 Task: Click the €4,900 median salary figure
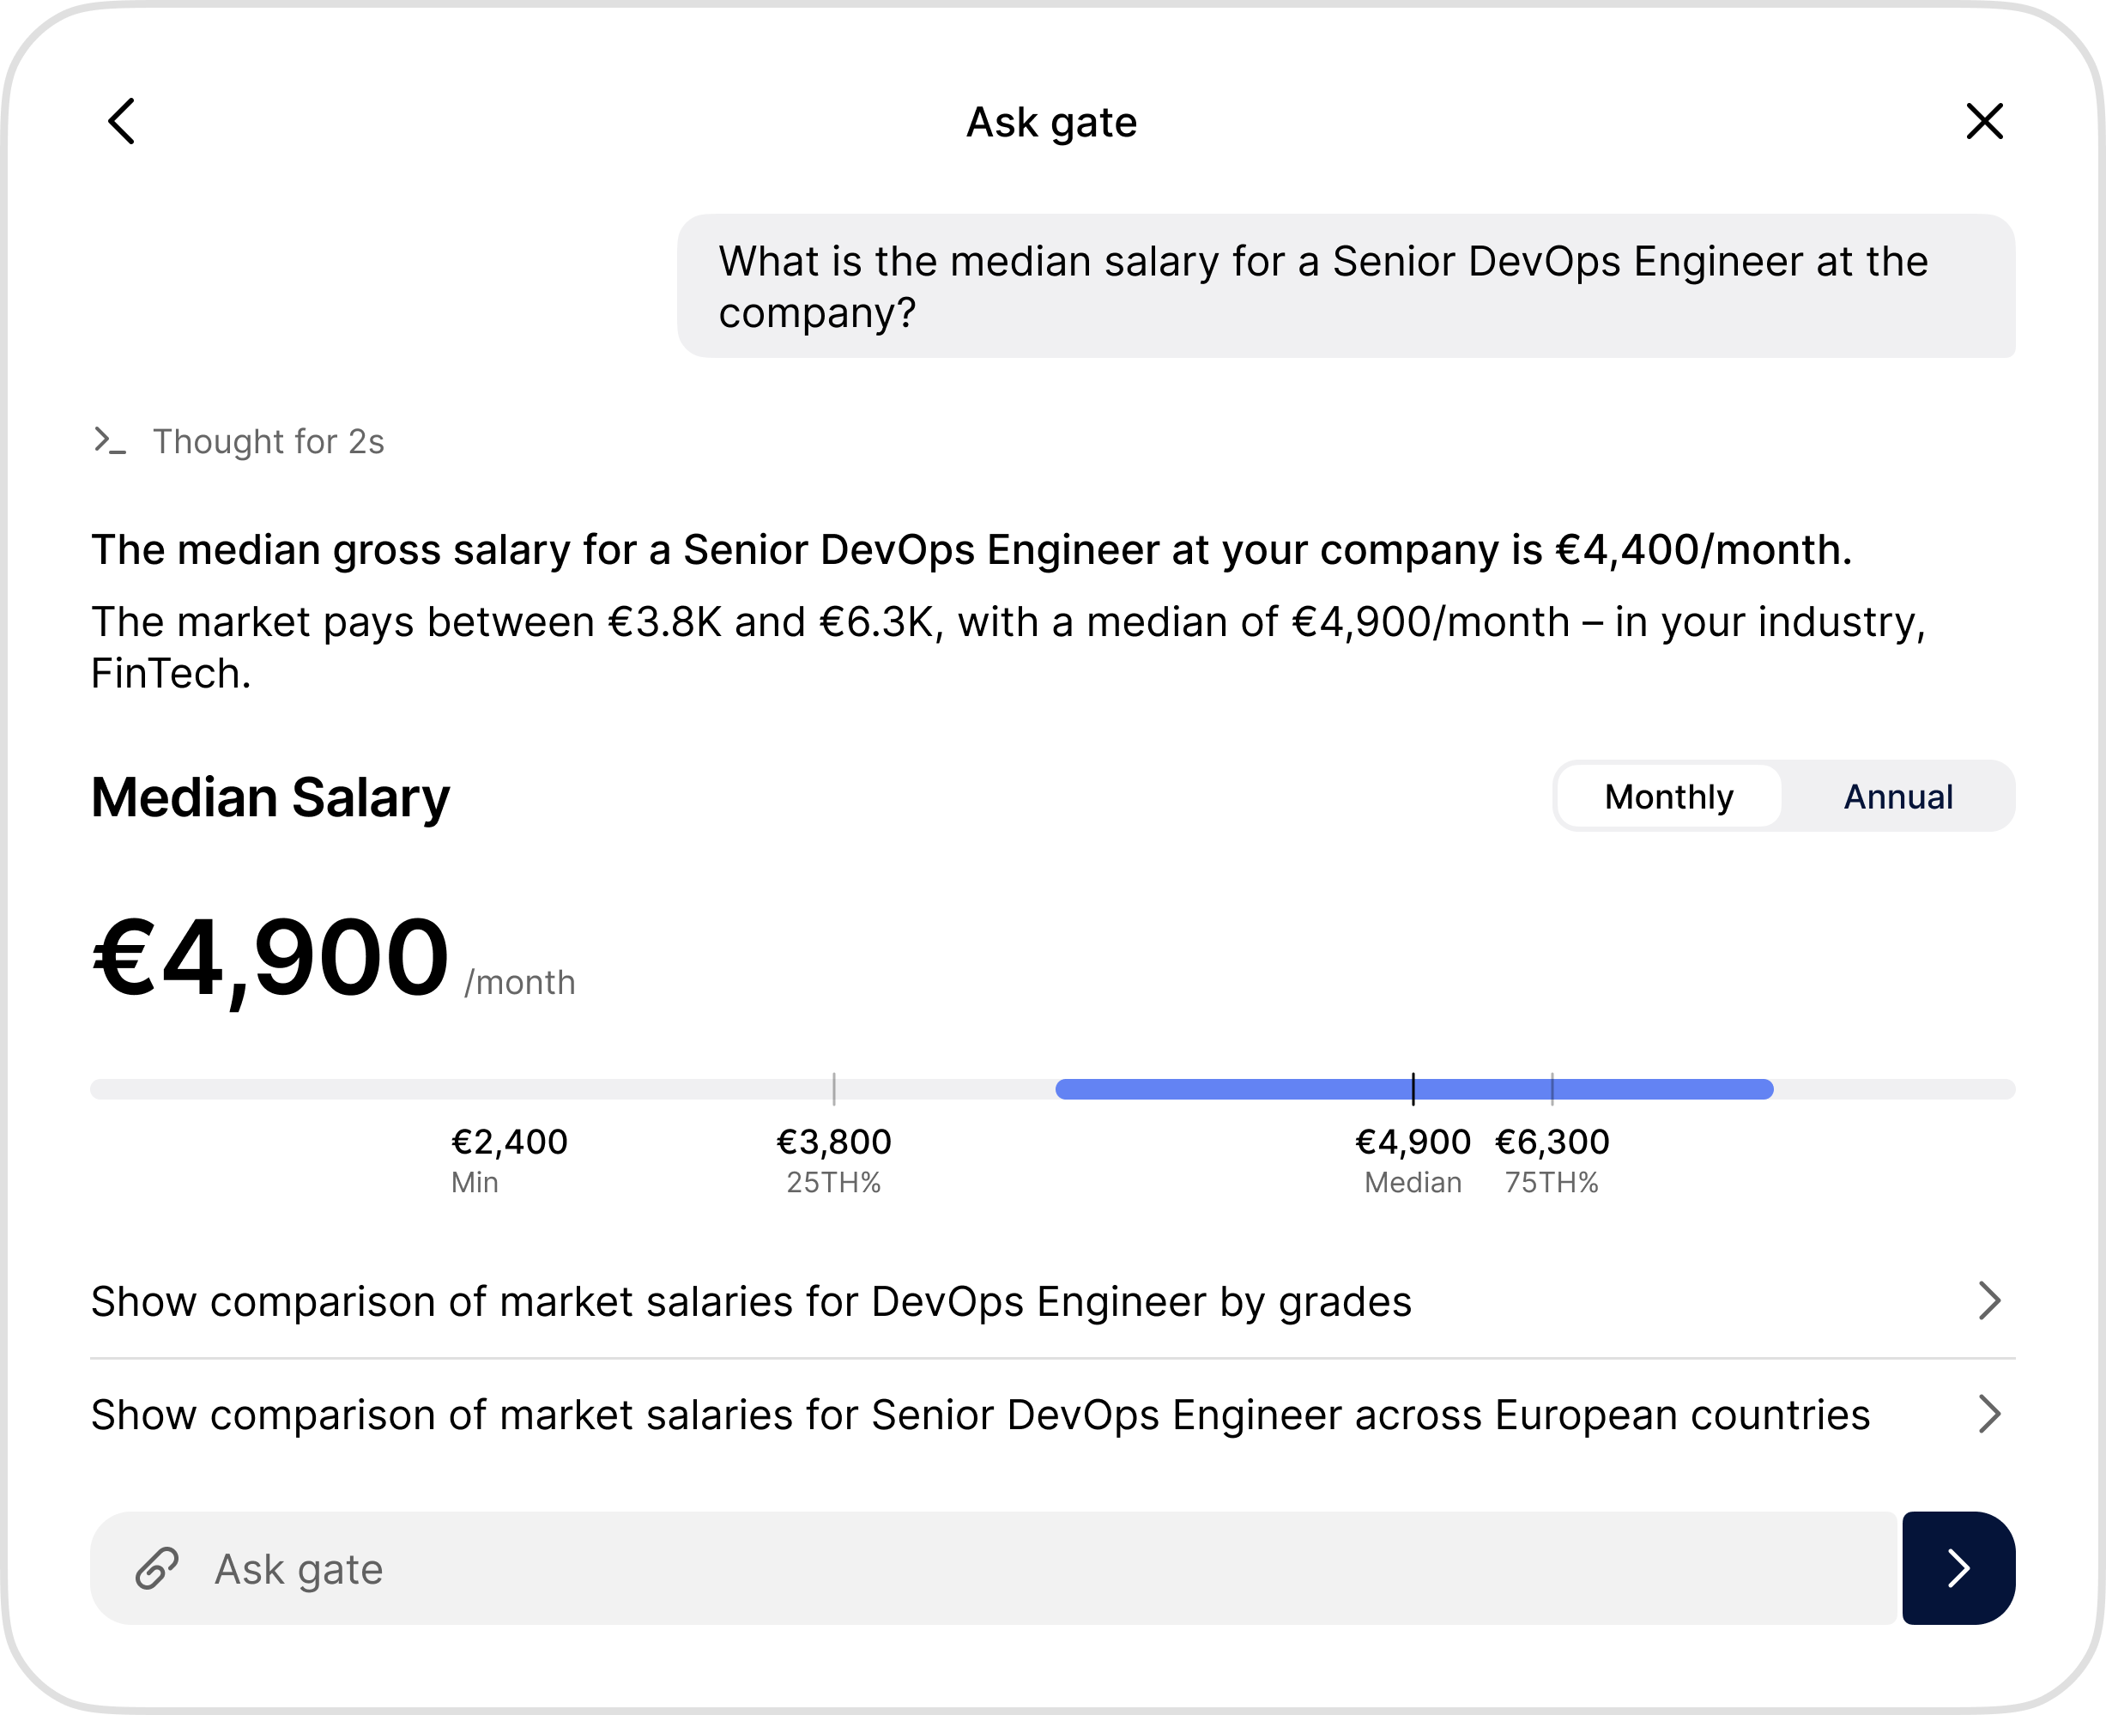[270, 958]
